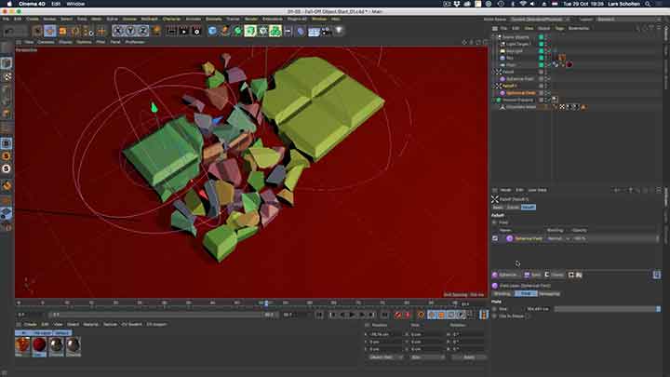The height and width of the screenshot is (377, 670).
Task: Open the field layer Blending tab
Action: (502, 293)
